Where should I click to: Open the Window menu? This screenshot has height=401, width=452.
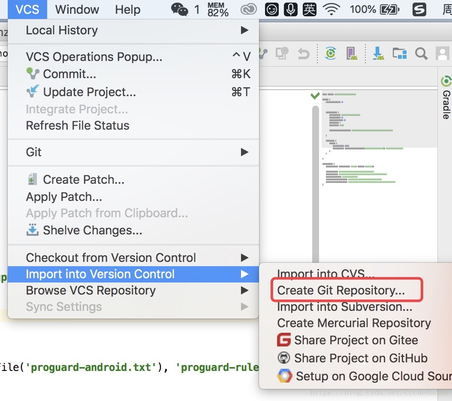[x=77, y=9]
